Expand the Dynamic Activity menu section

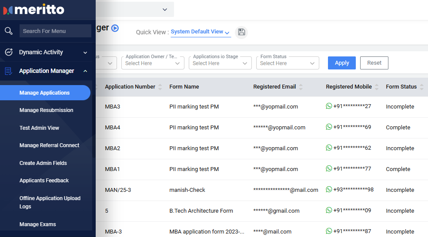pyautogui.click(x=85, y=53)
